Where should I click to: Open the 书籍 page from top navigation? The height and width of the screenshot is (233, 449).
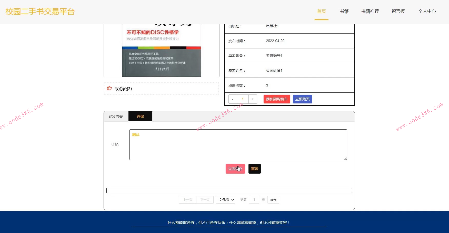tap(344, 11)
